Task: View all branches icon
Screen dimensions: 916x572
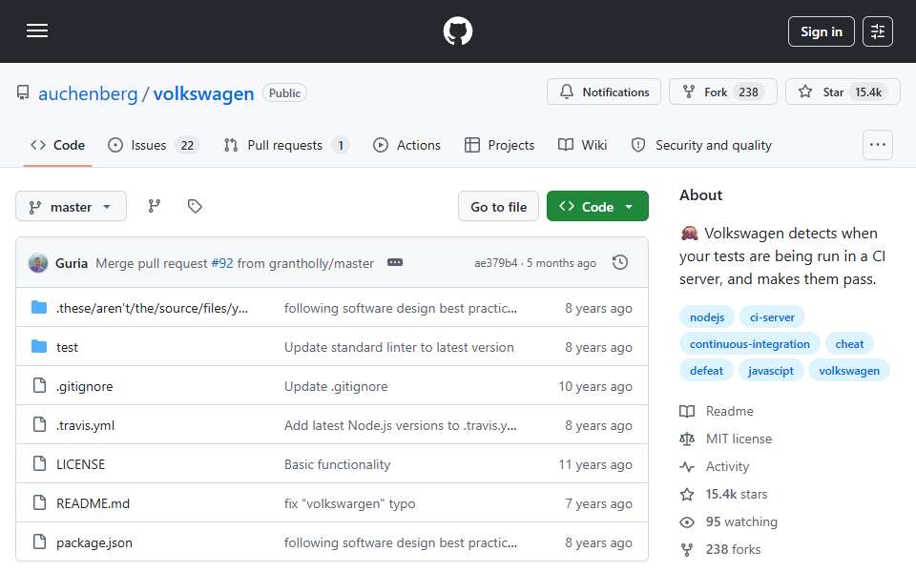Action: (155, 206)
